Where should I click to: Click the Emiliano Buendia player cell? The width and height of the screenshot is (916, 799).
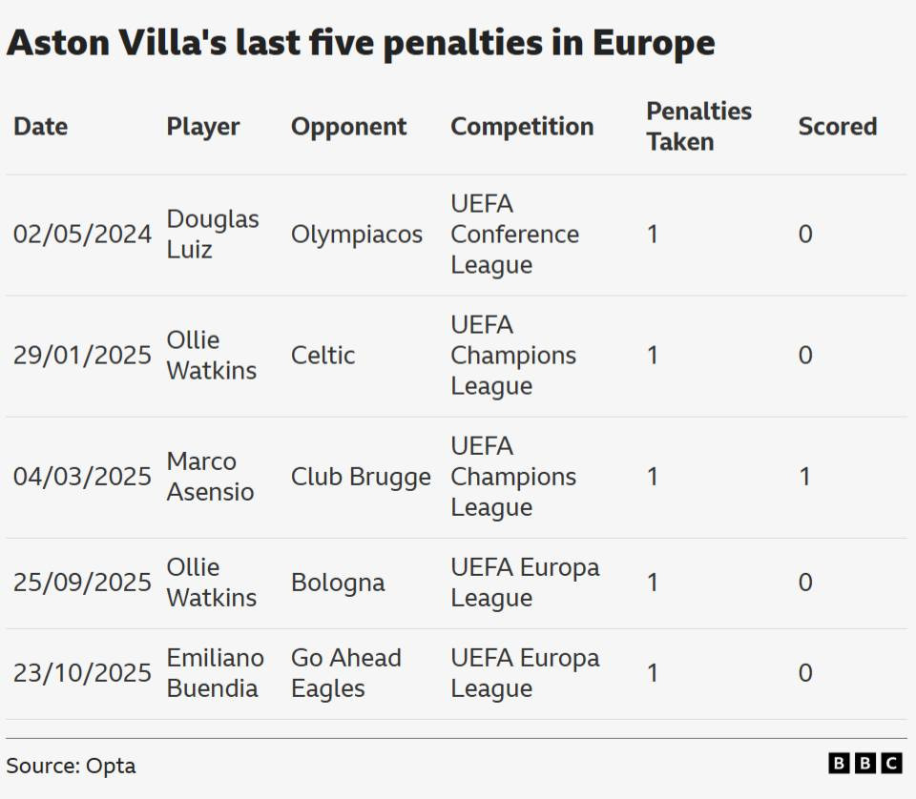point(216,673)
